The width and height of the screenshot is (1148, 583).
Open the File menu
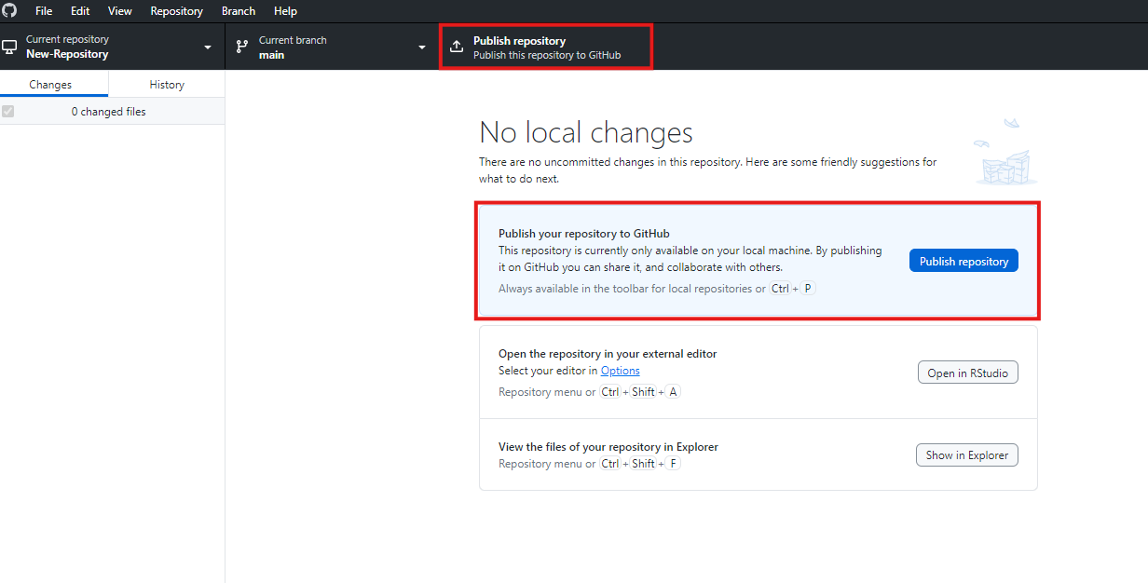pos(44,11)
